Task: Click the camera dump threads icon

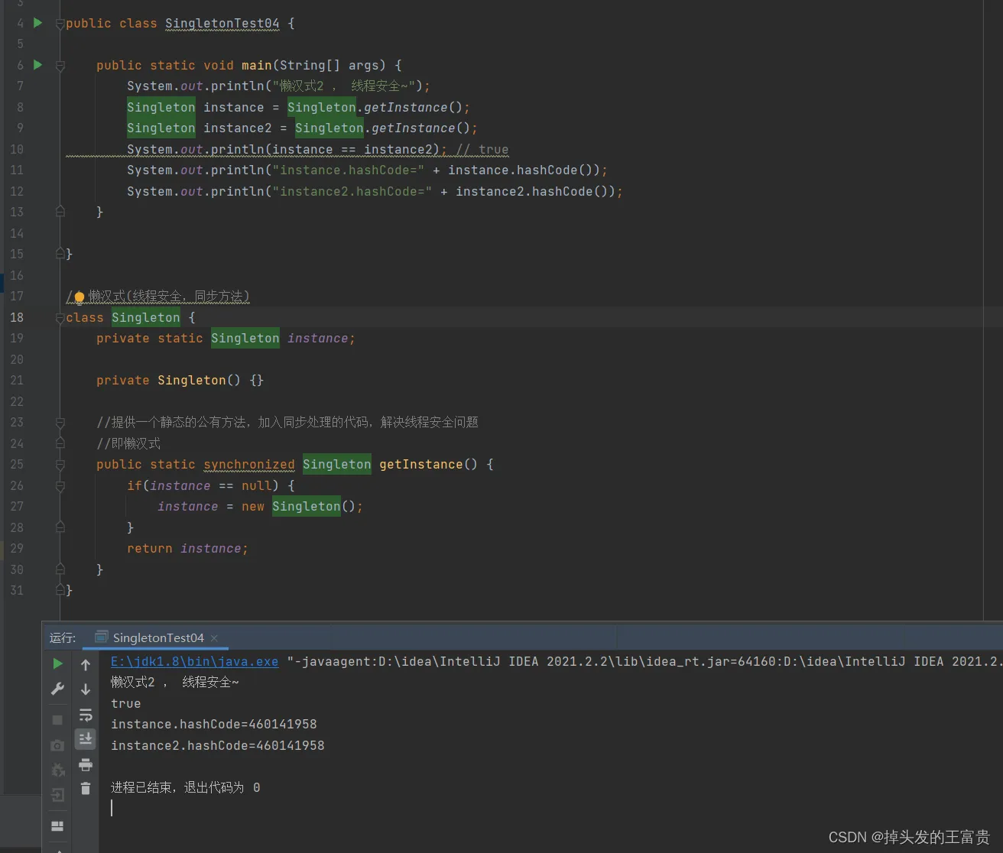Action: [57, 745]
